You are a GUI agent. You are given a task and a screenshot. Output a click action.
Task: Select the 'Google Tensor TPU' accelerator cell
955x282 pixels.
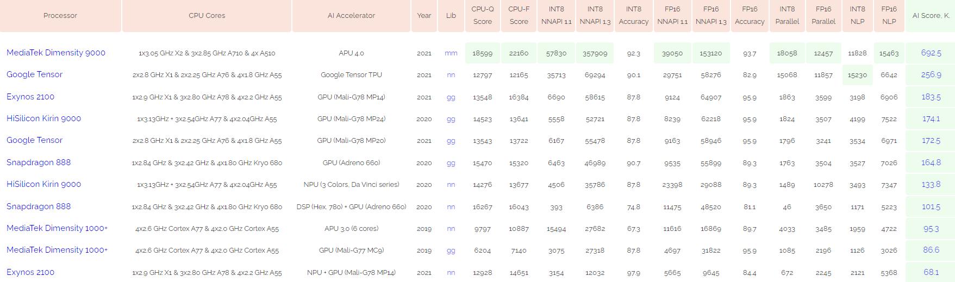(x=351, y=75)
